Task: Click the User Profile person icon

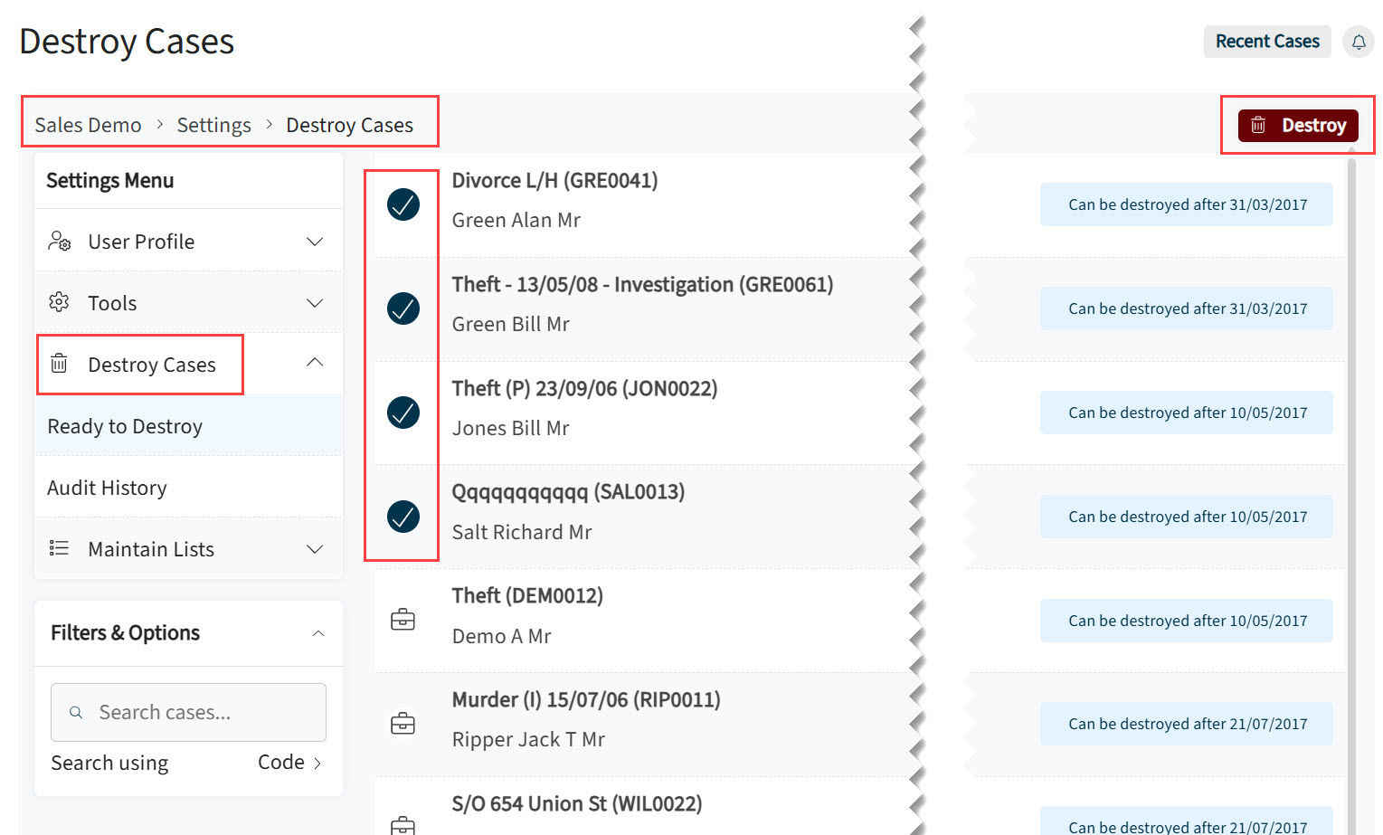Action: pyautogui.click(x=60, y=242)
